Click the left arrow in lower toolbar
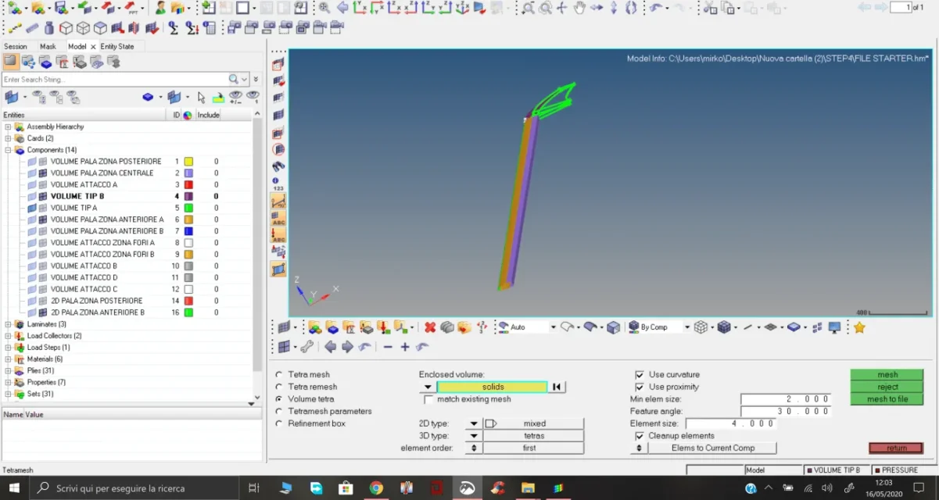Image resolution: width=939 pixels, height=500 pixels. pos(331,347)
